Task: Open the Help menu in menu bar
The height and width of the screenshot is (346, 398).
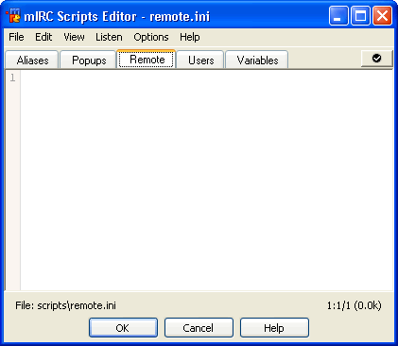Action: click(190, 37)
